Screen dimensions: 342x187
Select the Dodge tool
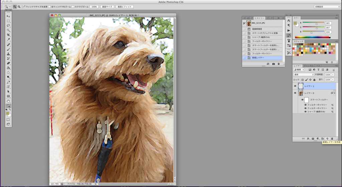coord(8,77)
